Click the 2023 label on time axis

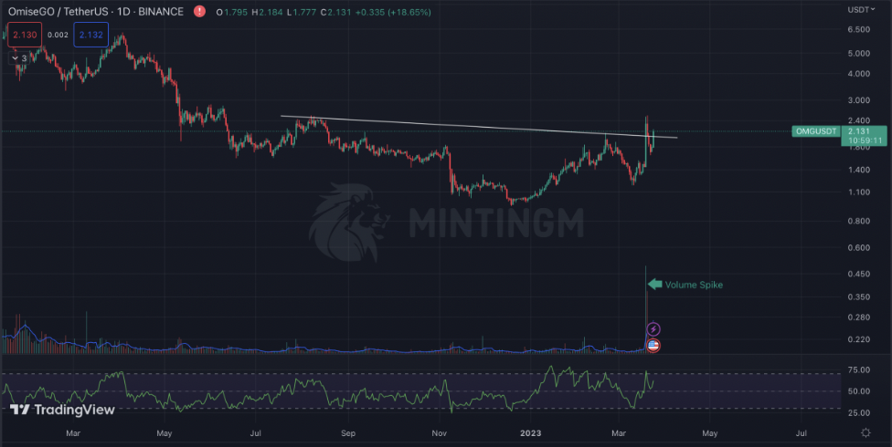(x=531, y=432)
